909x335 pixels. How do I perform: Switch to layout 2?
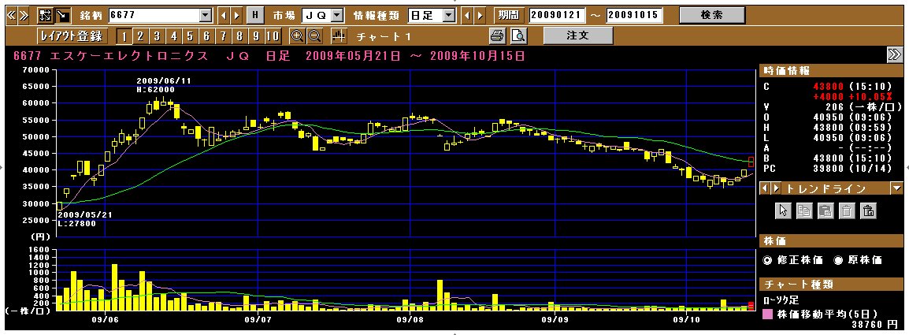pos(139,36)
